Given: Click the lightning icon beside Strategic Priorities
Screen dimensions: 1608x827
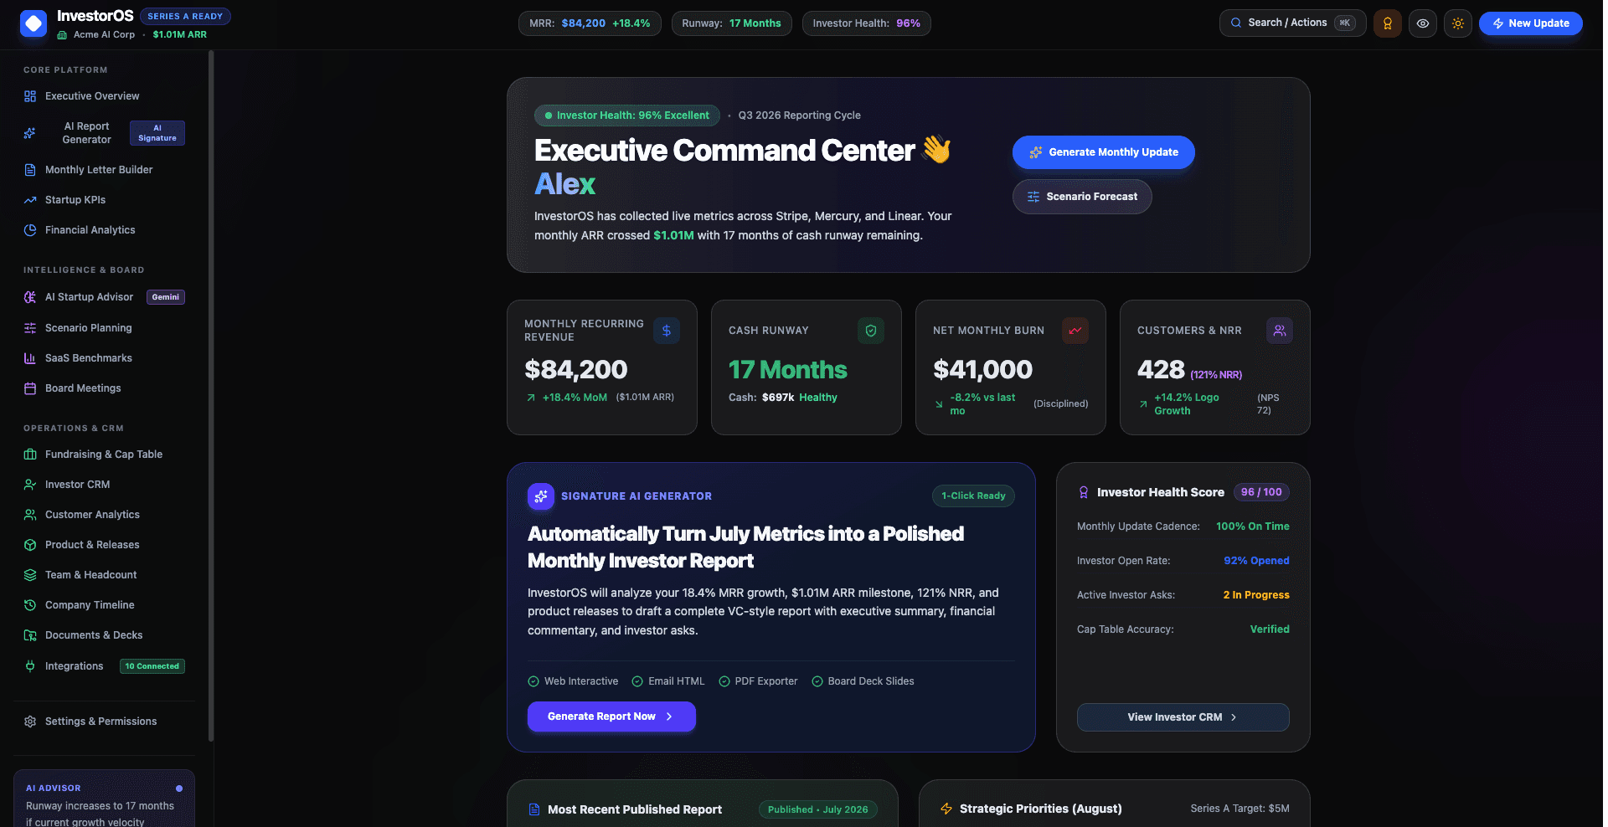Looking at the screenshot, I should [946, 809].
